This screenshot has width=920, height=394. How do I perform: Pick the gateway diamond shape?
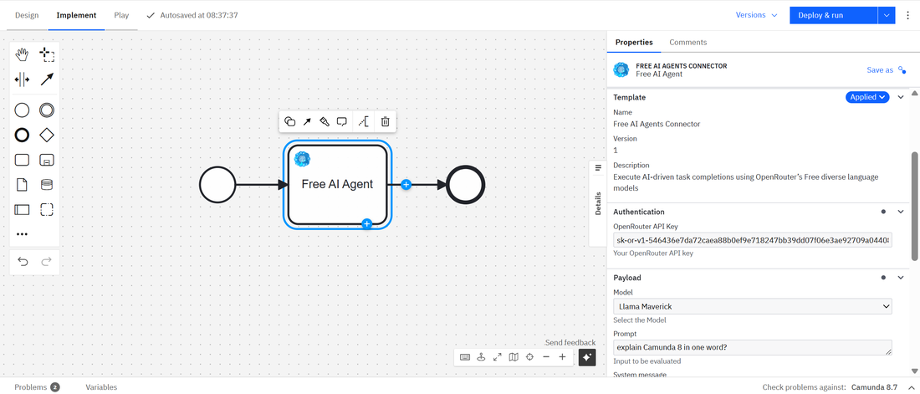point(47,135)
